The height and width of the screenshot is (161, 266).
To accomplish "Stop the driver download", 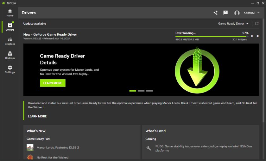I will 257,36.
